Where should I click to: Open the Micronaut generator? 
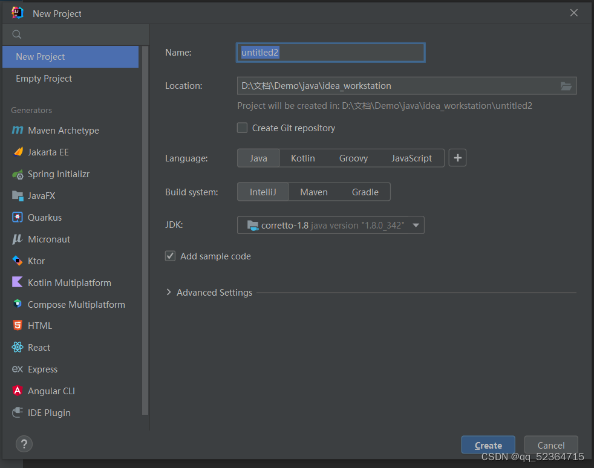pos(70,239)
